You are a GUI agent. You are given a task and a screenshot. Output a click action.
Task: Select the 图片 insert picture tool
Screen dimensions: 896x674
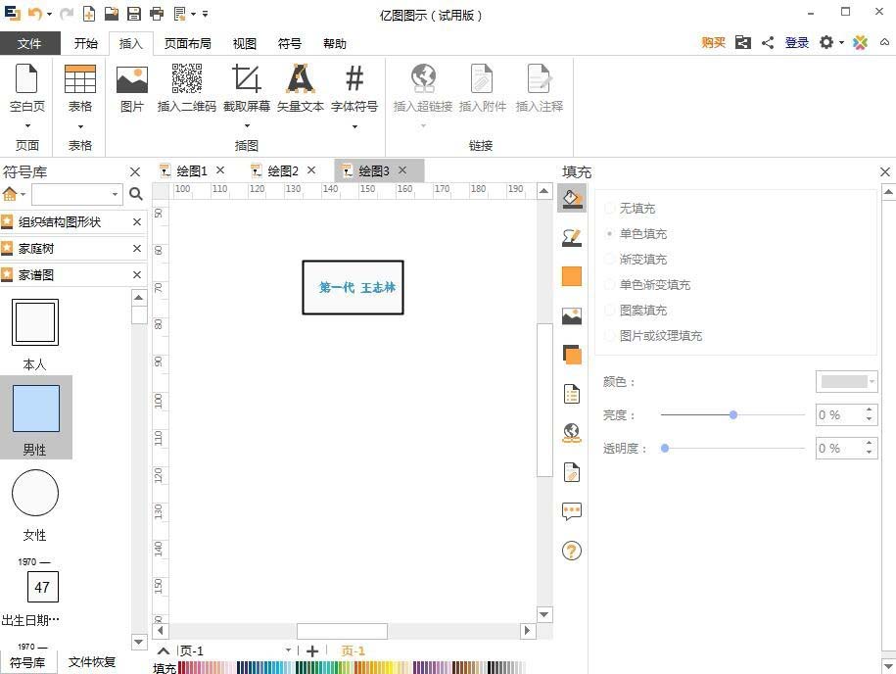(x=131, y=88)
